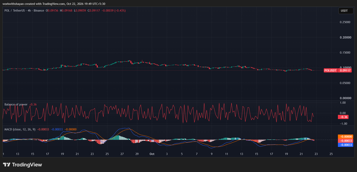Click the 27 date on time axis
357x172 pixels.
(122, 154)
